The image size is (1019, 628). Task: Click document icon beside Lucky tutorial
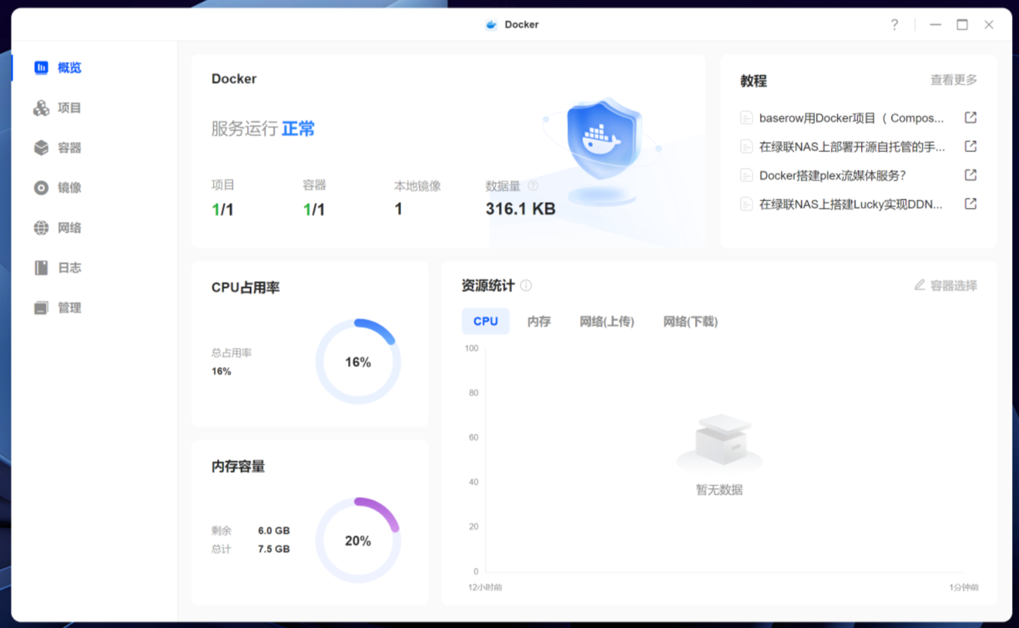[x=746, y=204]
